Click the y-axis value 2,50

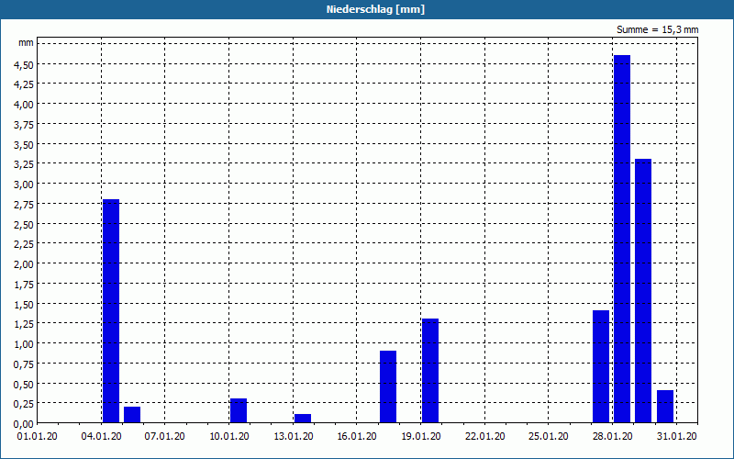point(24,225)
